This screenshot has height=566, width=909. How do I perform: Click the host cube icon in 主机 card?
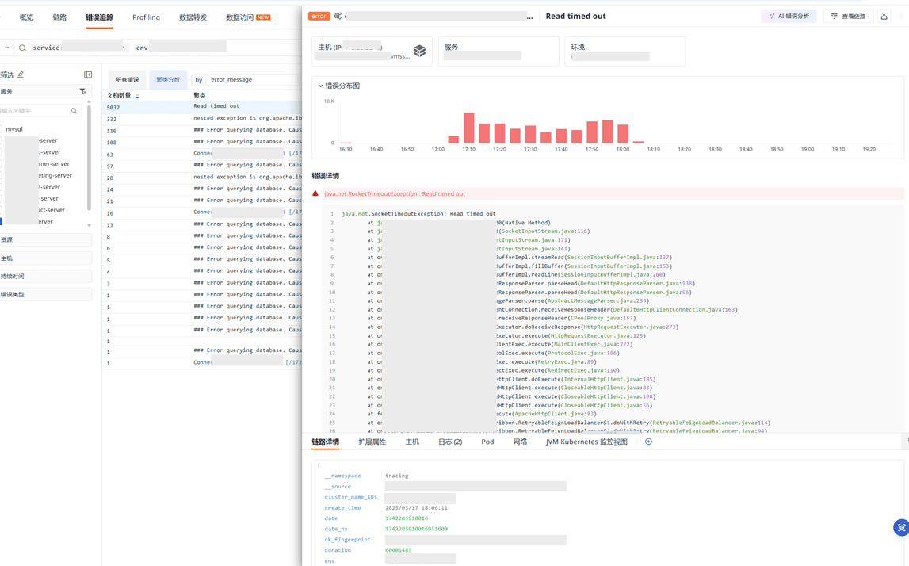419,52
